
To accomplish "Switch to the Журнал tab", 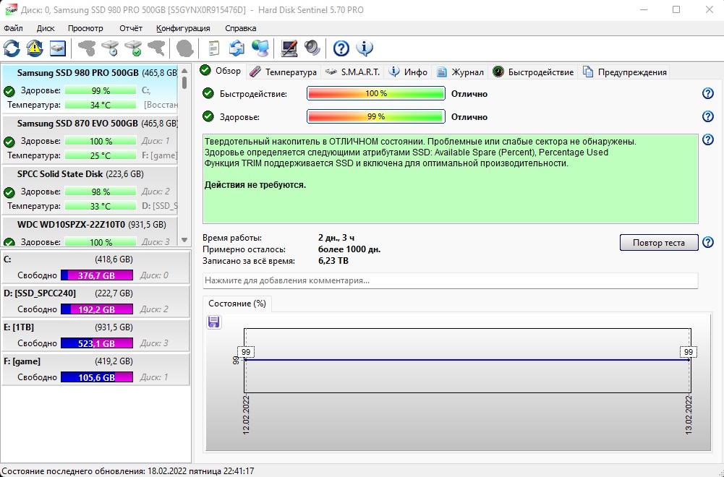I will click(x=460, y=72).
